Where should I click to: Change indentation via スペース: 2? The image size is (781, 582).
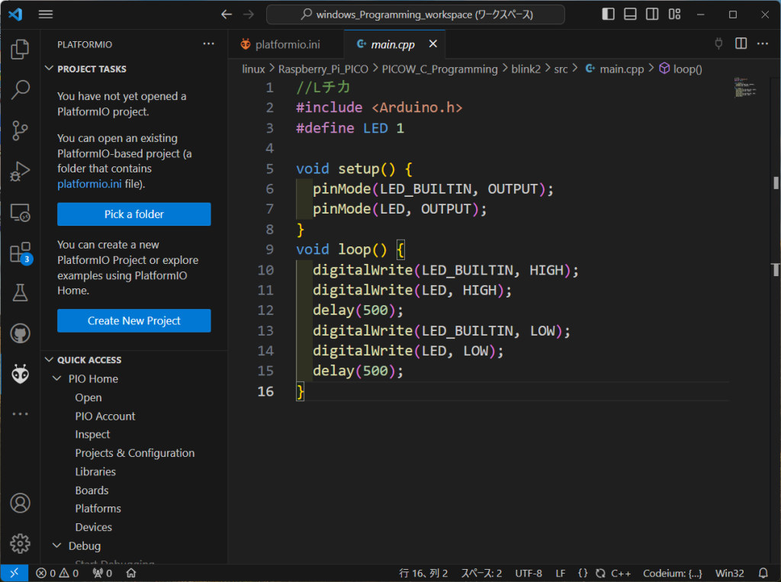(x=481, y=573)
